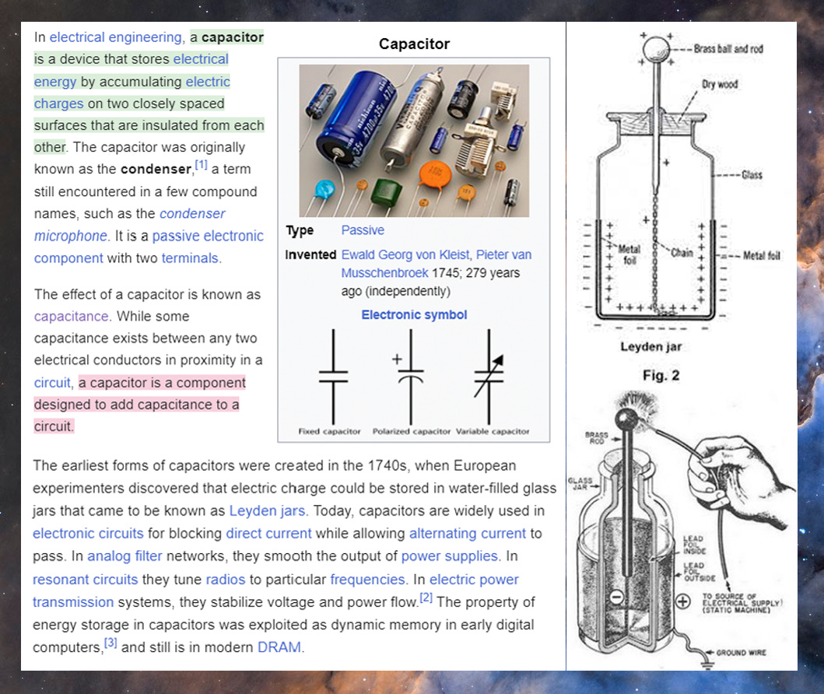Image resolution: width=824 pixels, height=694 pixels.
Task: Open the power supplies link
Action: 449,556
